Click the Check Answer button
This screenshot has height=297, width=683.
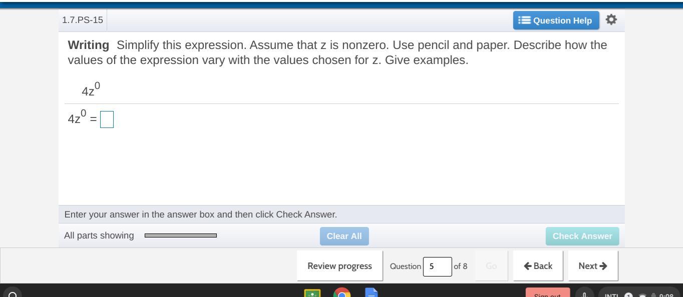point(582,236)
